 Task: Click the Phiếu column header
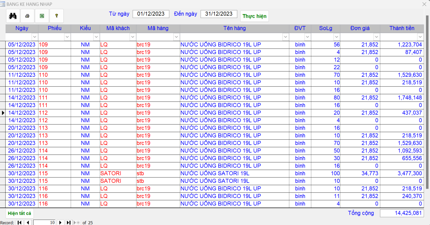[55, 28]
